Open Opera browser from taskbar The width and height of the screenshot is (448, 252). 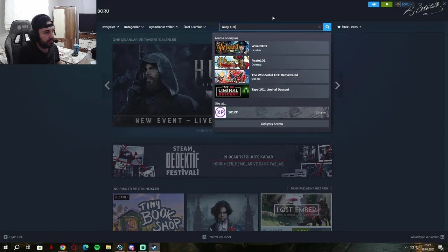click(74, 247)
